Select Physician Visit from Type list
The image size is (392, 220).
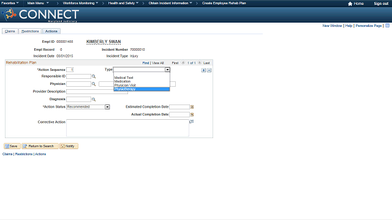point(141,86)
